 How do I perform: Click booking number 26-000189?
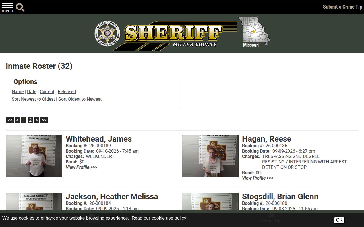click(100, 146)
